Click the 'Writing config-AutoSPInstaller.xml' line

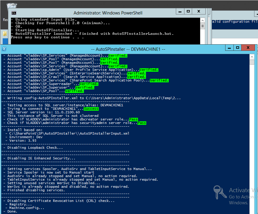[92, 98]
